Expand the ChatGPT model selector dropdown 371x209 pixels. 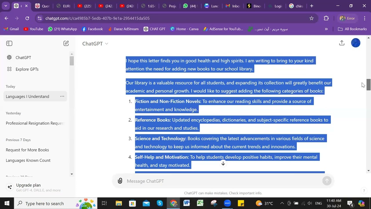point(95,44)
